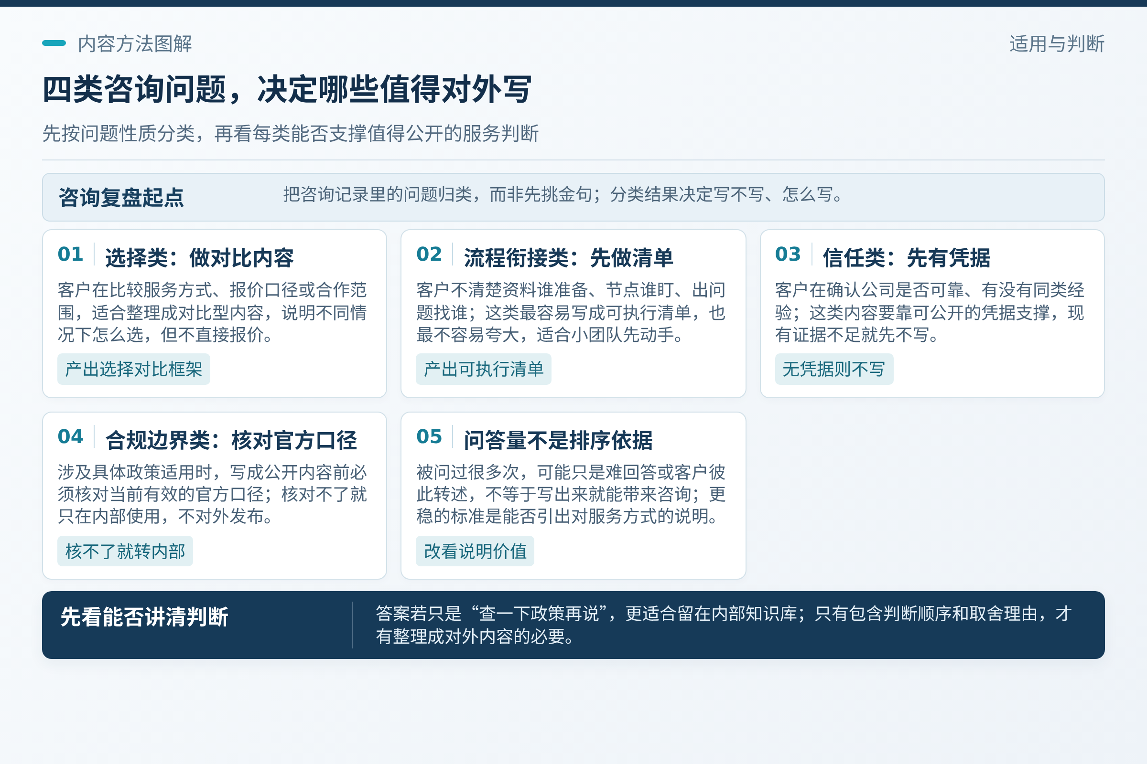Click the number 03 on the third card
1147x764 pixels.
click(788, 254)
